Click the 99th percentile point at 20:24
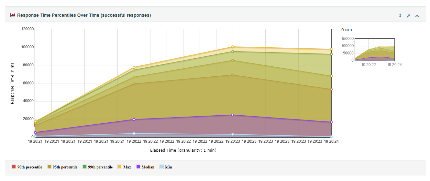This screenshot has height=181, width=430. (x=331, y=54)
